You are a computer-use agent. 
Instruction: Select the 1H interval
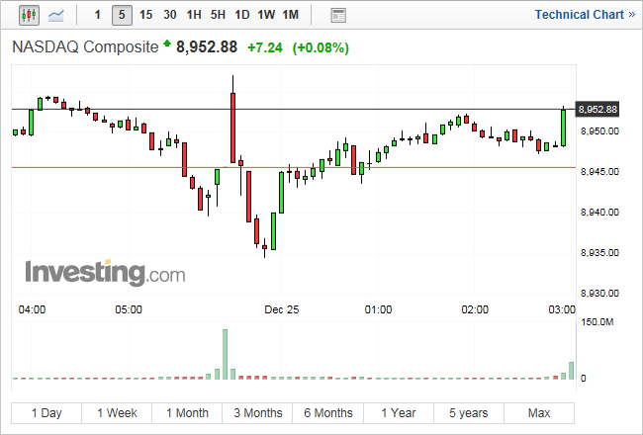[194, 15]
